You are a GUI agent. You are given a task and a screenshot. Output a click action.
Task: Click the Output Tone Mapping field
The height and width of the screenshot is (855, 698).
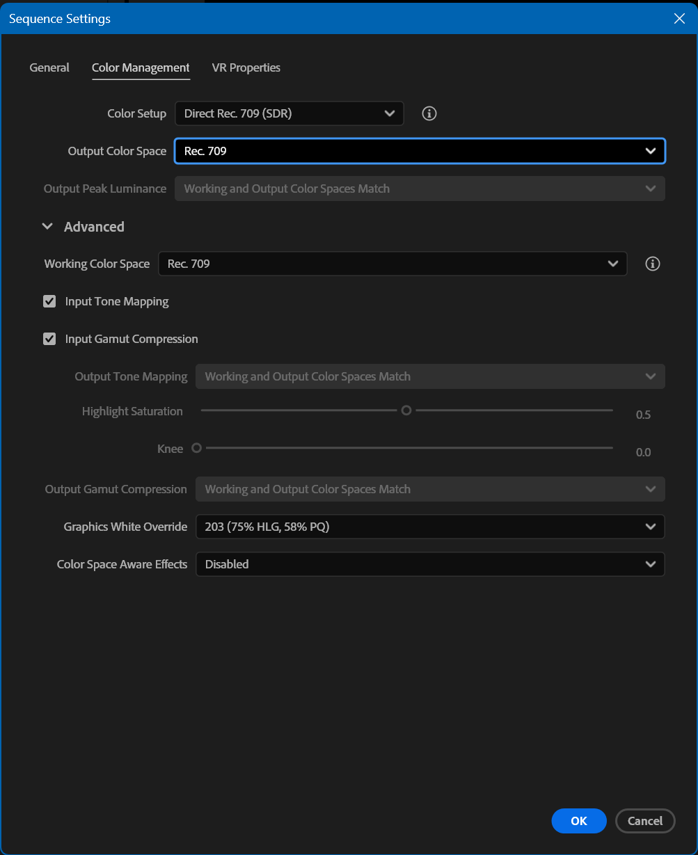click(430, 376)
